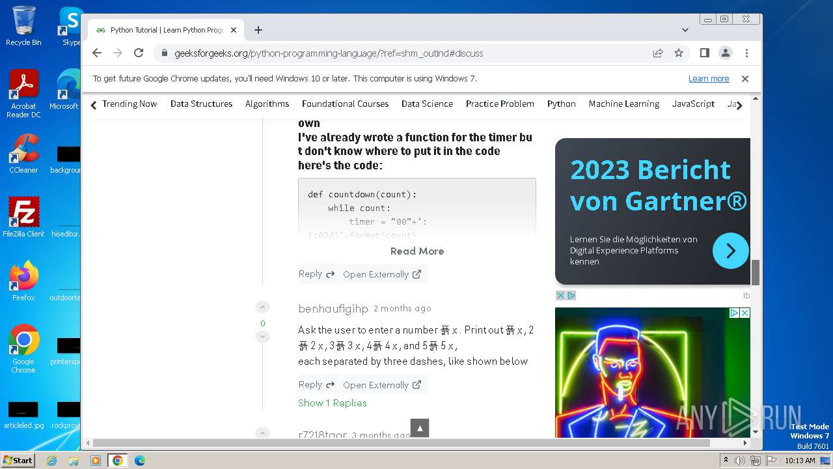
Task: Select Algorithms in the topic bar
Action: click(267, 104)
